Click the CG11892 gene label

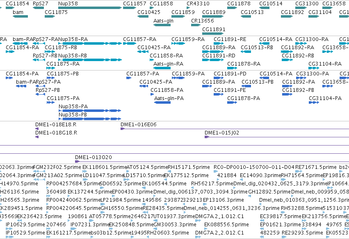tap(292, 12)
